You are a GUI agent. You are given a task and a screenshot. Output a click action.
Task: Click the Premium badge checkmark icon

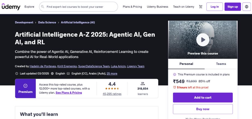point(25,86)
